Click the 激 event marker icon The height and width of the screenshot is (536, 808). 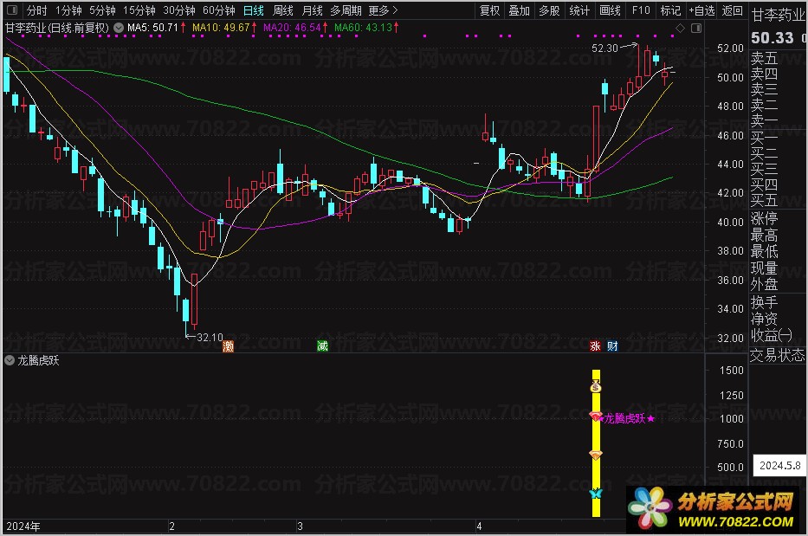click(x=228, y=345)
